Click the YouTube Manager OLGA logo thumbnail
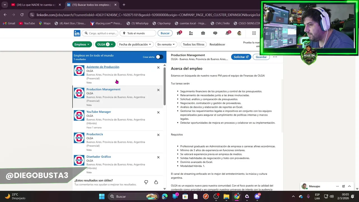Image resolution: width=359 pixels, height=202 pixels. 79,115
